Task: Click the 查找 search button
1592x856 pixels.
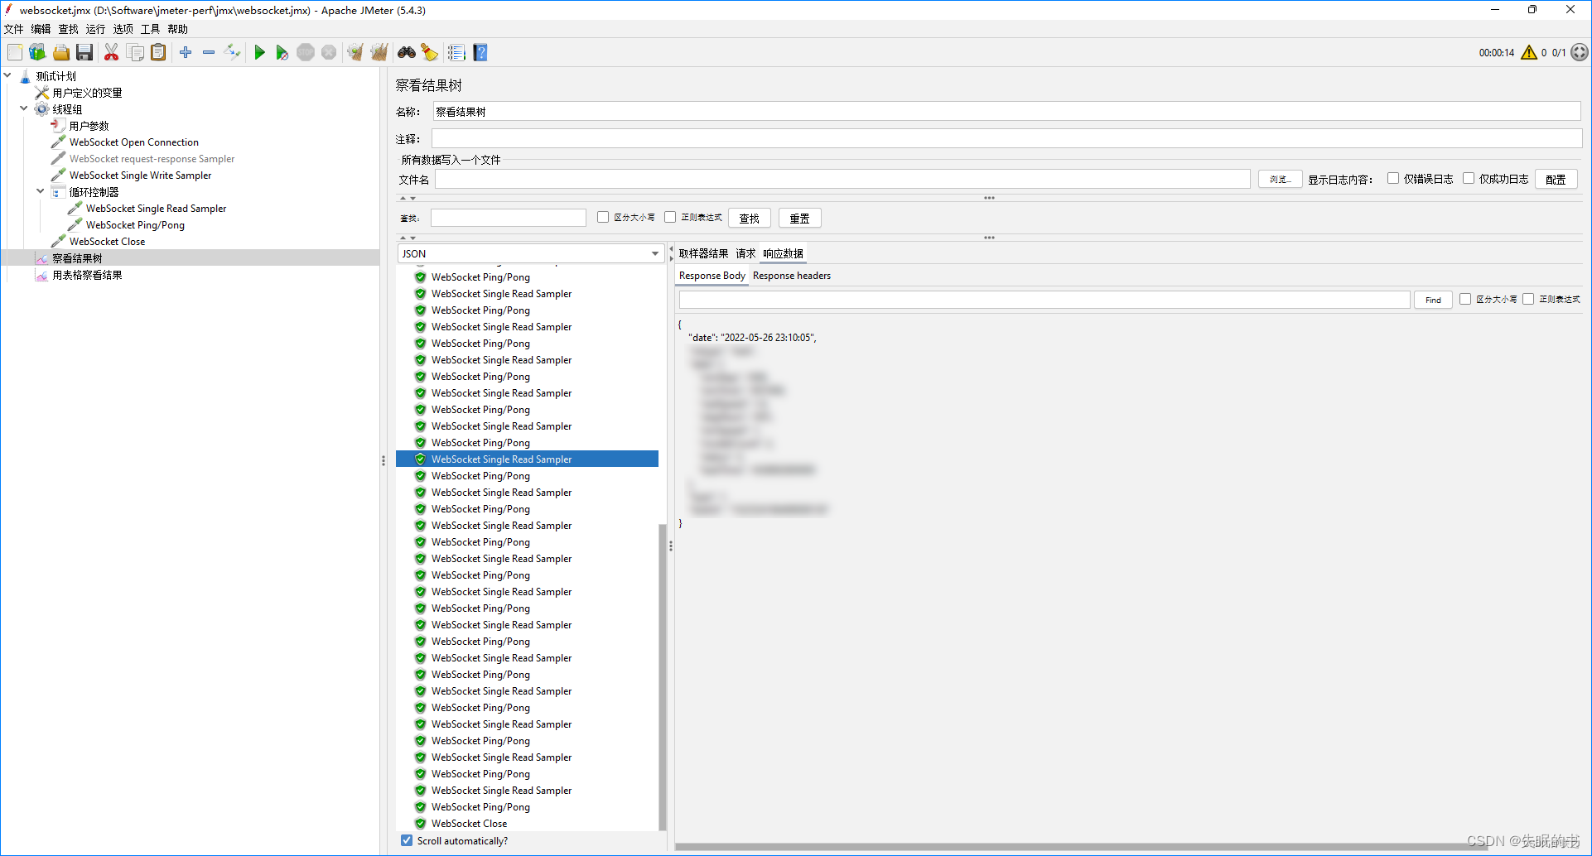Action: (x=750, y=219)
